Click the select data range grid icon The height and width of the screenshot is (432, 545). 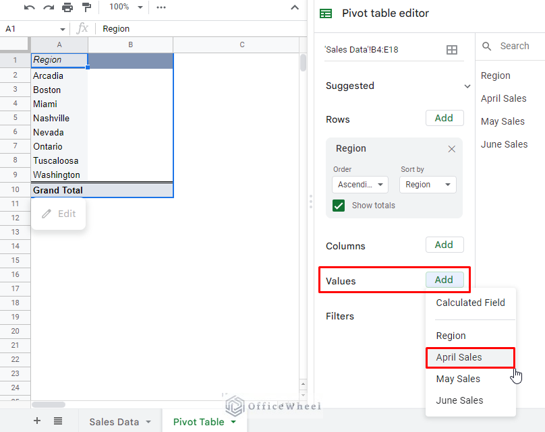tap(452, 50)
